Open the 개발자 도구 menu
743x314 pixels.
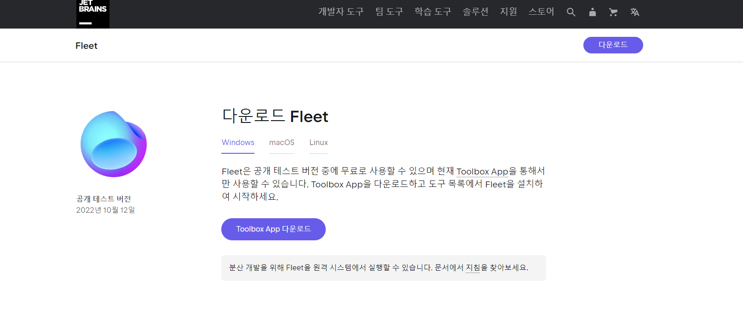pos(341,12)
